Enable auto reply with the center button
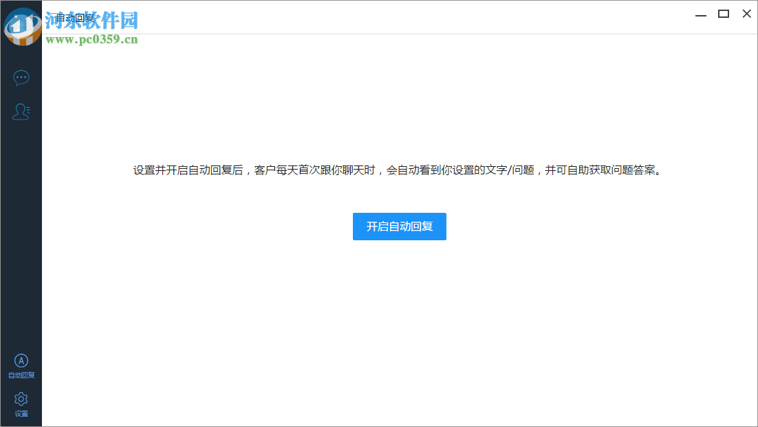Screen dimensions: 758x427 399,226
